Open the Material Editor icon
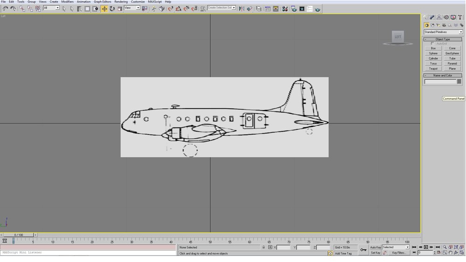The width and height of the screenshot is (466, 262). [285, 8]
